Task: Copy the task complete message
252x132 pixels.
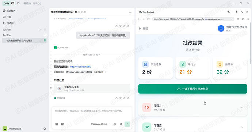Action: [x=124, y=98]
